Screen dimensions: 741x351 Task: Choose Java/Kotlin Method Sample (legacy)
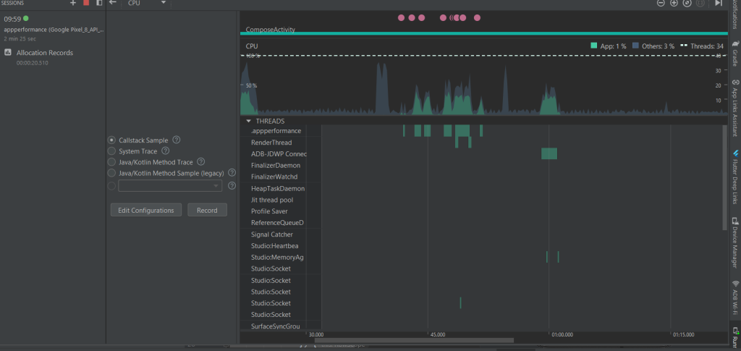tap(111, 174)
